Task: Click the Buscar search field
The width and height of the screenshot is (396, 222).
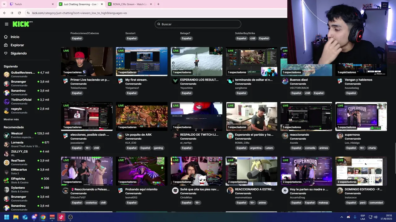Action: tap(198, 24)
